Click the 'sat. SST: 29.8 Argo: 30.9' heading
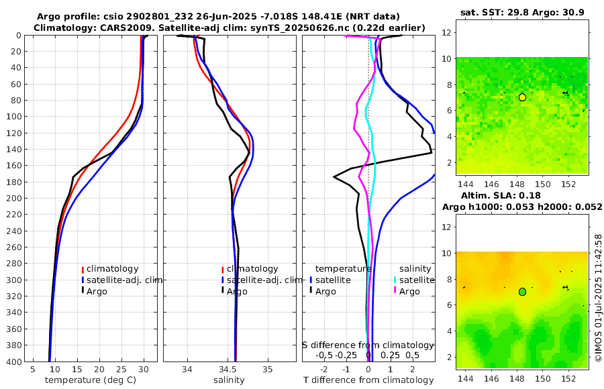 [x=522, y=13]
